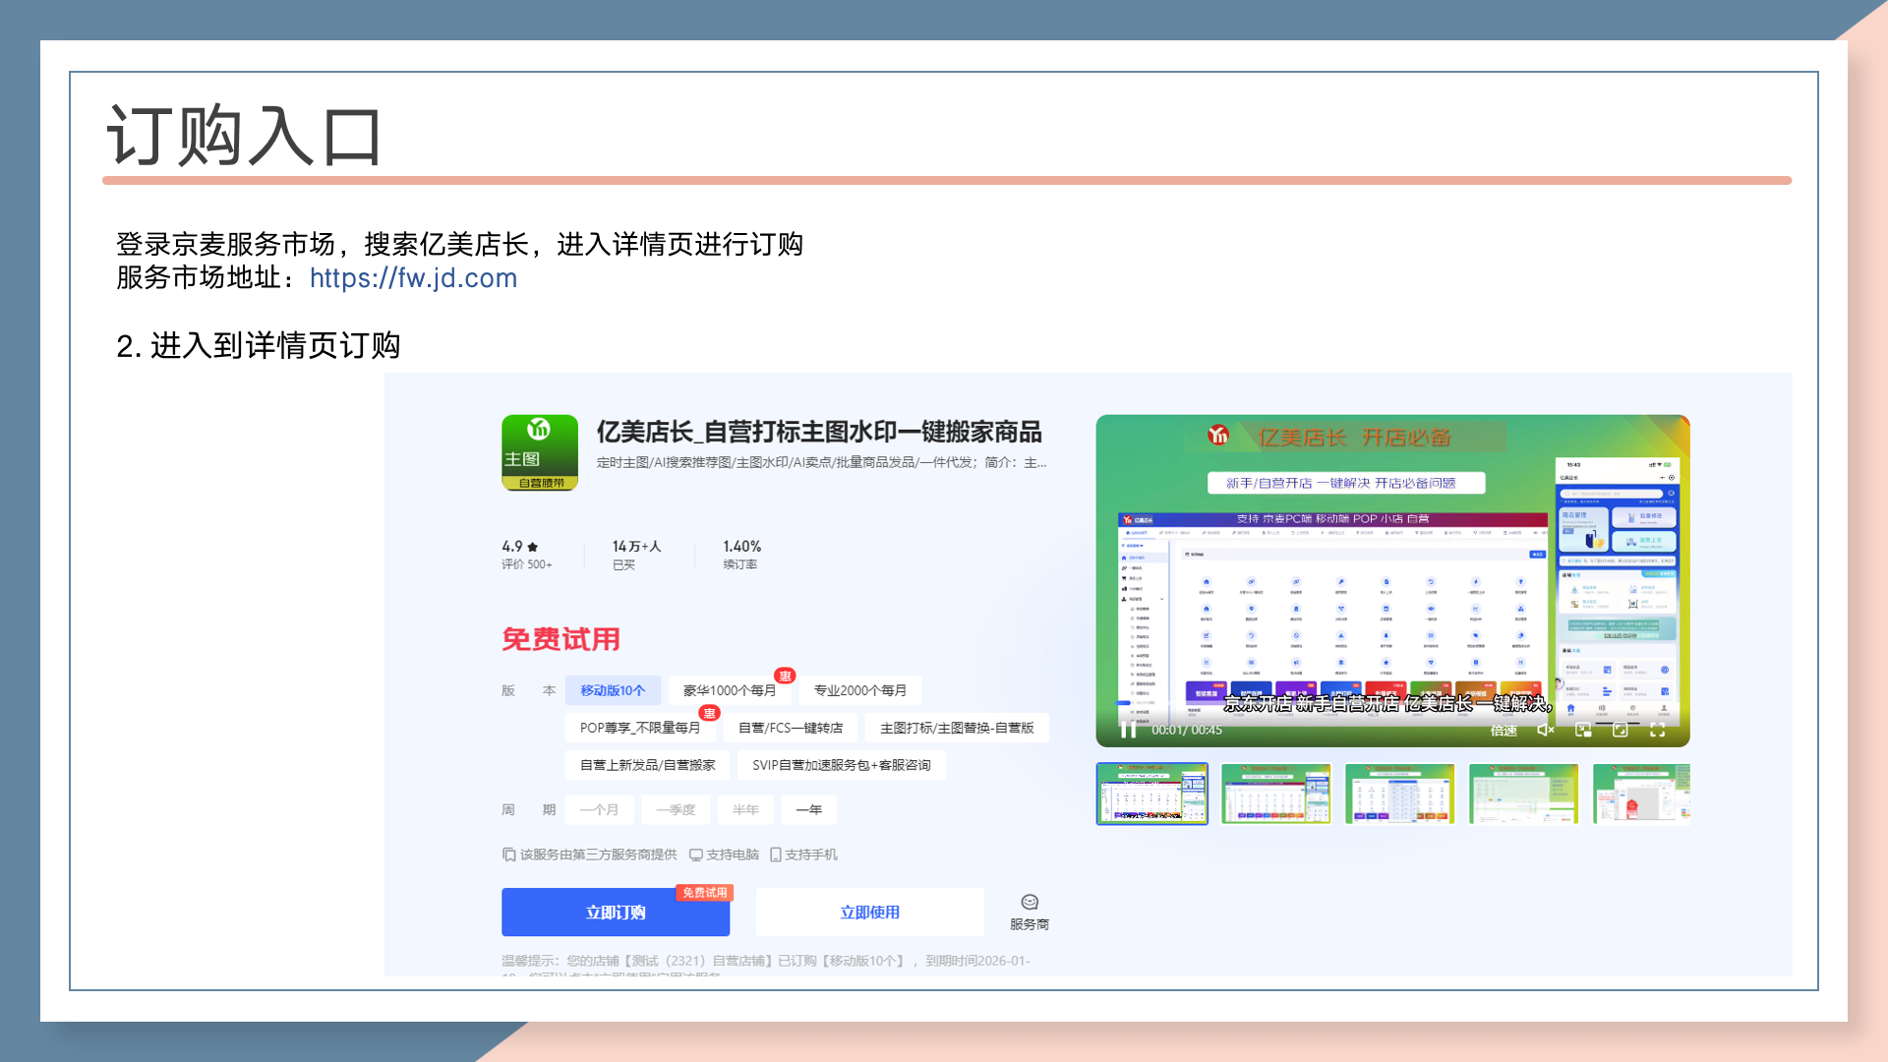1888x1062 pixels.
Task: Click the muted speaker icon
Action: pyautogui.click(x=1545, y=730)
